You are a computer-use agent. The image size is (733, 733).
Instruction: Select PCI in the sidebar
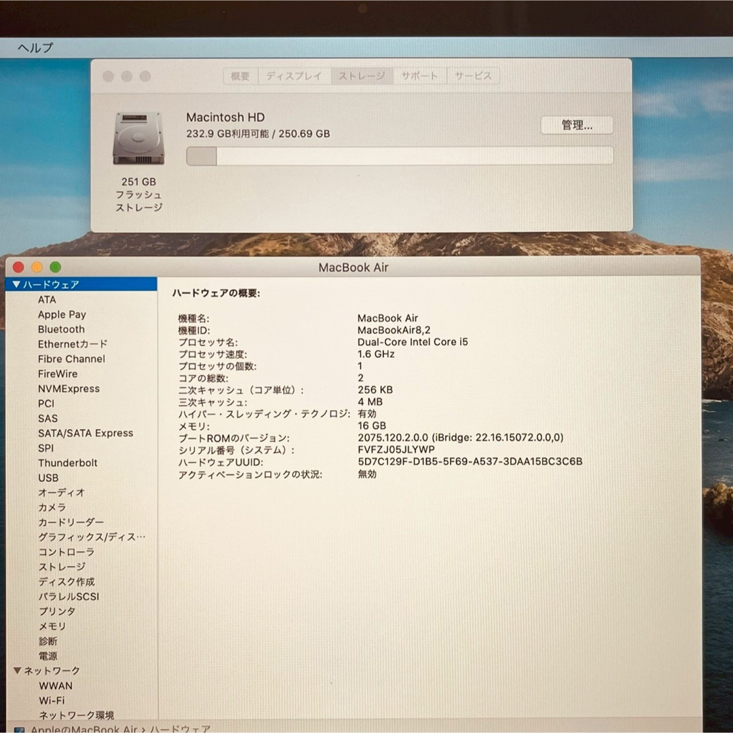(x=46, y=403)
